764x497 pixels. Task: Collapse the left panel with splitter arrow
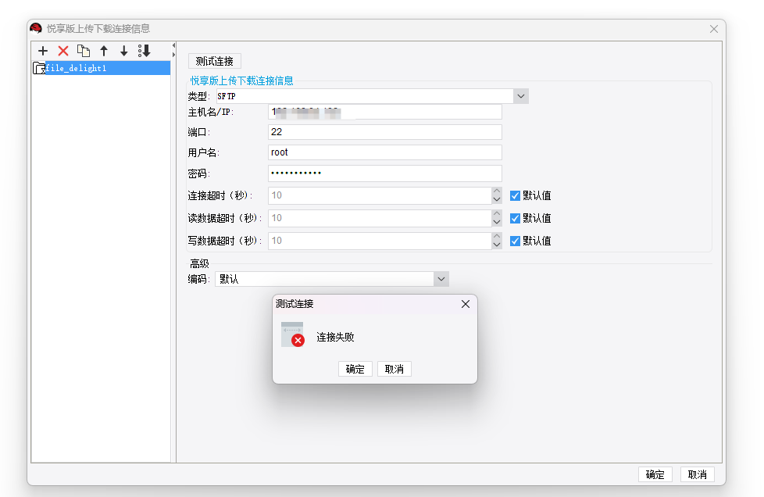(x=173, y=46)
